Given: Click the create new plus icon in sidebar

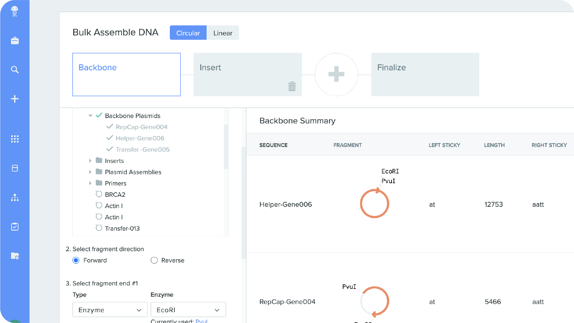Looking at the screenshot, I should (x=15, y=99).
